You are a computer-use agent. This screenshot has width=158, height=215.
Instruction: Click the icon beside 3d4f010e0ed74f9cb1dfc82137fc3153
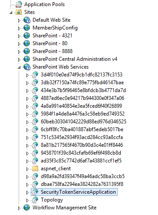35,75
